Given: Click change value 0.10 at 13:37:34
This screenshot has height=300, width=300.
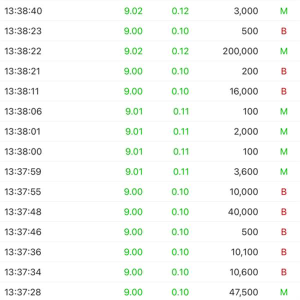Looking at the screenshot, I should point(180,272).
